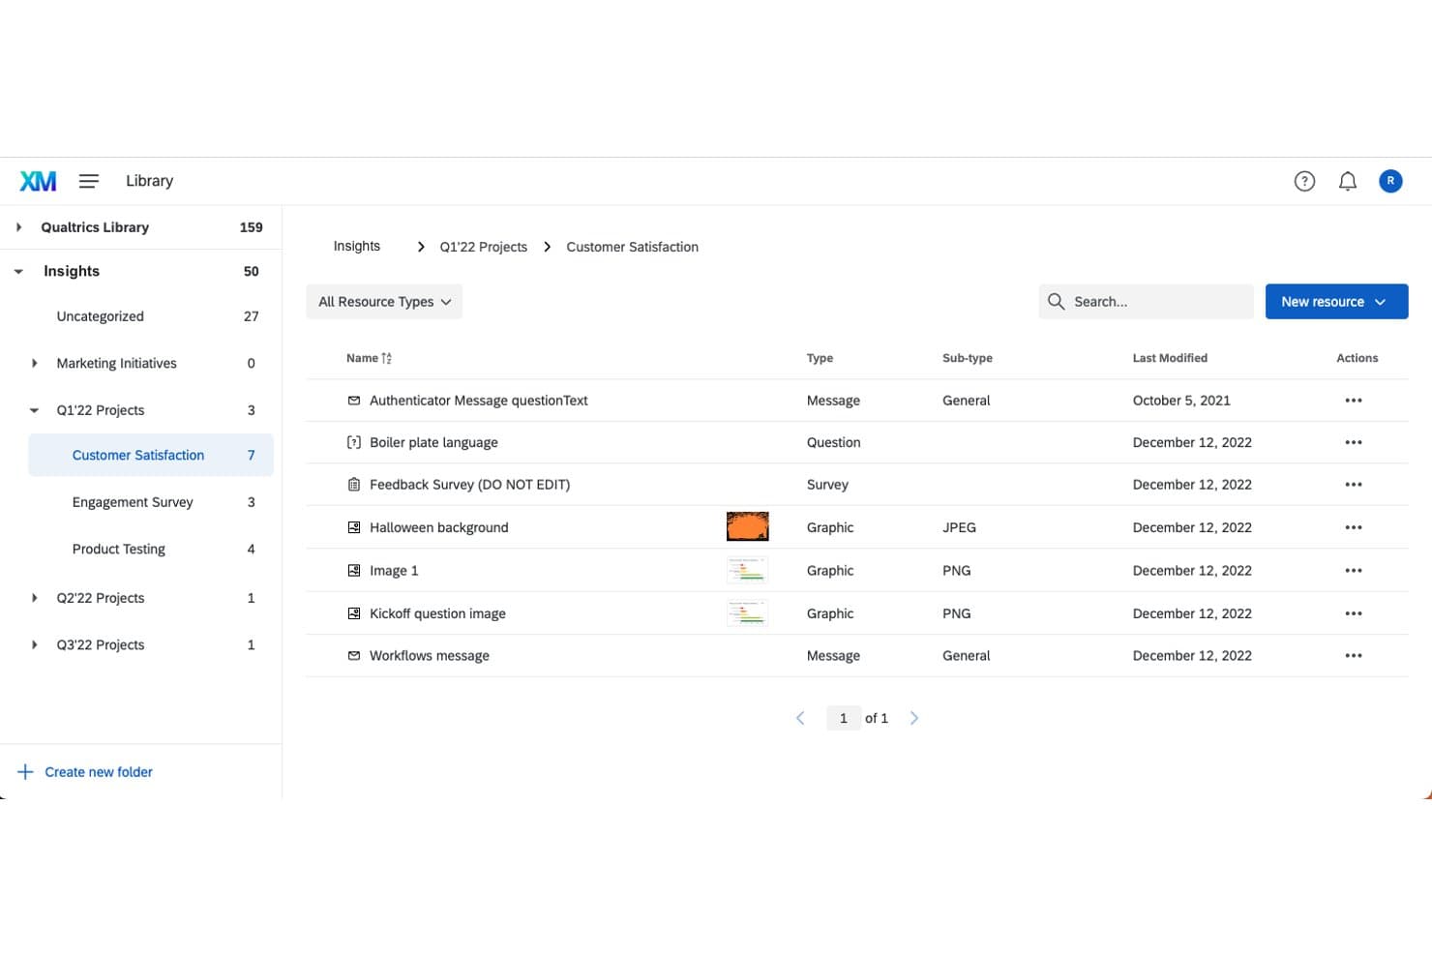
Task: Click Create new folder link
Action: point(99,772)
